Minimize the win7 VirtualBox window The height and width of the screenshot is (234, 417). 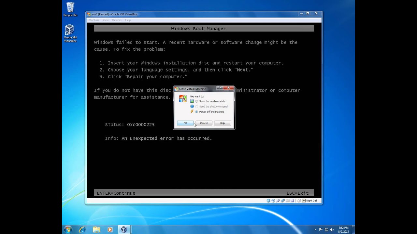(301, 13)
